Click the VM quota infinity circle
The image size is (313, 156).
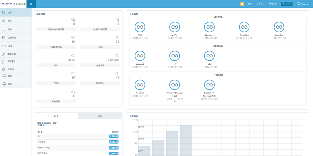pyautogui.click(x=140, y=27)
